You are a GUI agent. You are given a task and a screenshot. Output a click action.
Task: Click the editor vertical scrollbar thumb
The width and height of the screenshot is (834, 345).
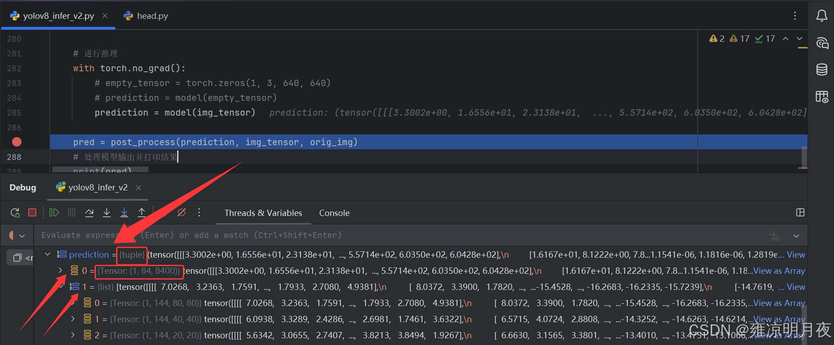pos(804,157)
